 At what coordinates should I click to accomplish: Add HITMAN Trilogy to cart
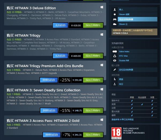93,56
